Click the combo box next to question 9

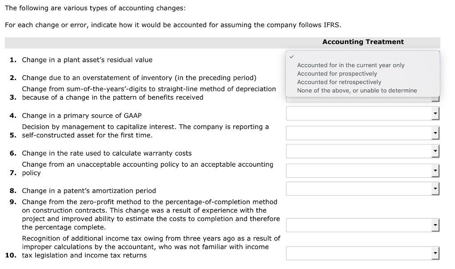click(x=360, y=225)
